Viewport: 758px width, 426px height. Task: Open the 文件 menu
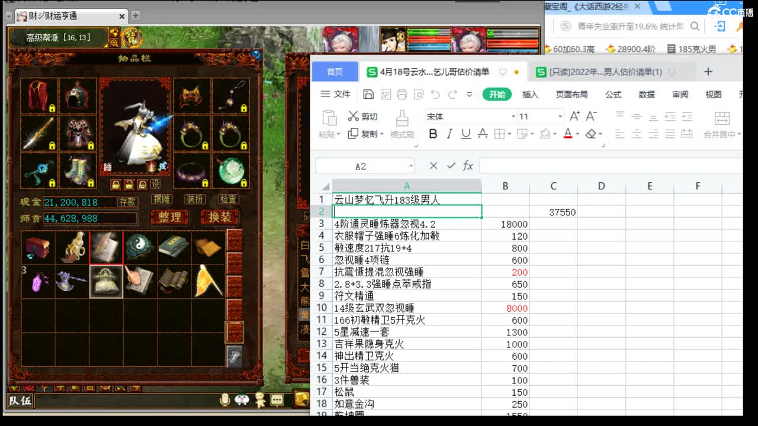(336, 94)
